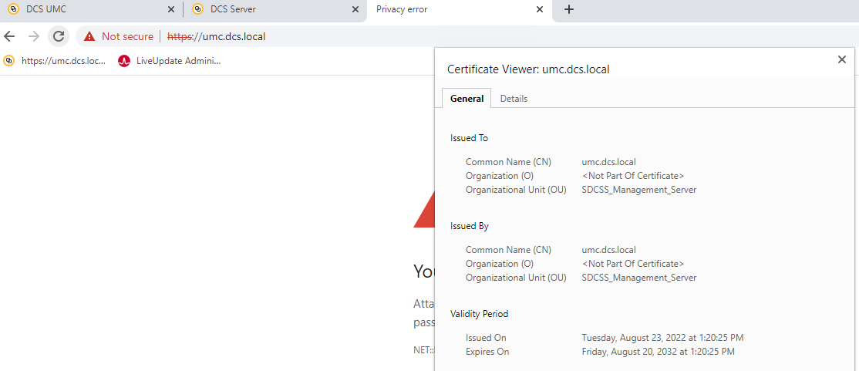Open the certificate Details tab
This screenshot has width=859, height=371.
pos(514,99)
